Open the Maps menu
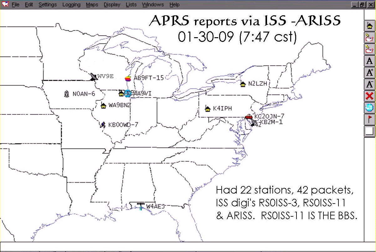The width and height of the screenshot is (376, 252). (x=92, y=5)
